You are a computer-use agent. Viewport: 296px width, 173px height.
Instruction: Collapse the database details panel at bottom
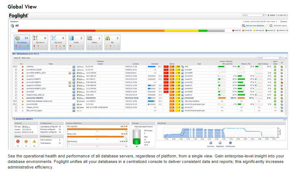click(285, 119)
